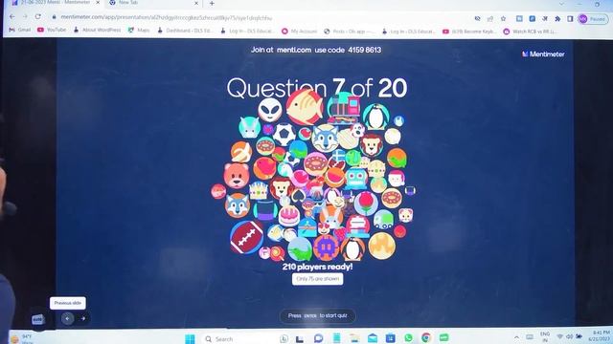Open the YouTube bookmark
This screenshot has width=613, height=344.
tap(52, 30)
